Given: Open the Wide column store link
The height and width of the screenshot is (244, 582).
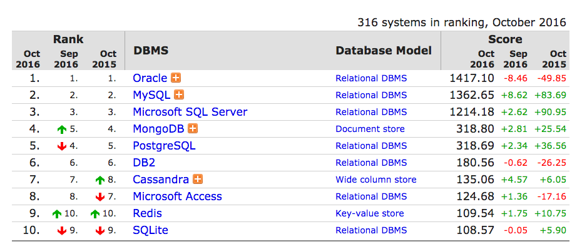Looking at the screenshot, I should [x=376, y=180].
